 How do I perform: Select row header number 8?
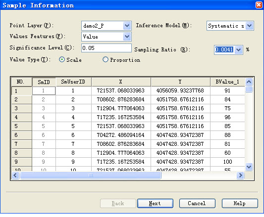click(22, 153)
